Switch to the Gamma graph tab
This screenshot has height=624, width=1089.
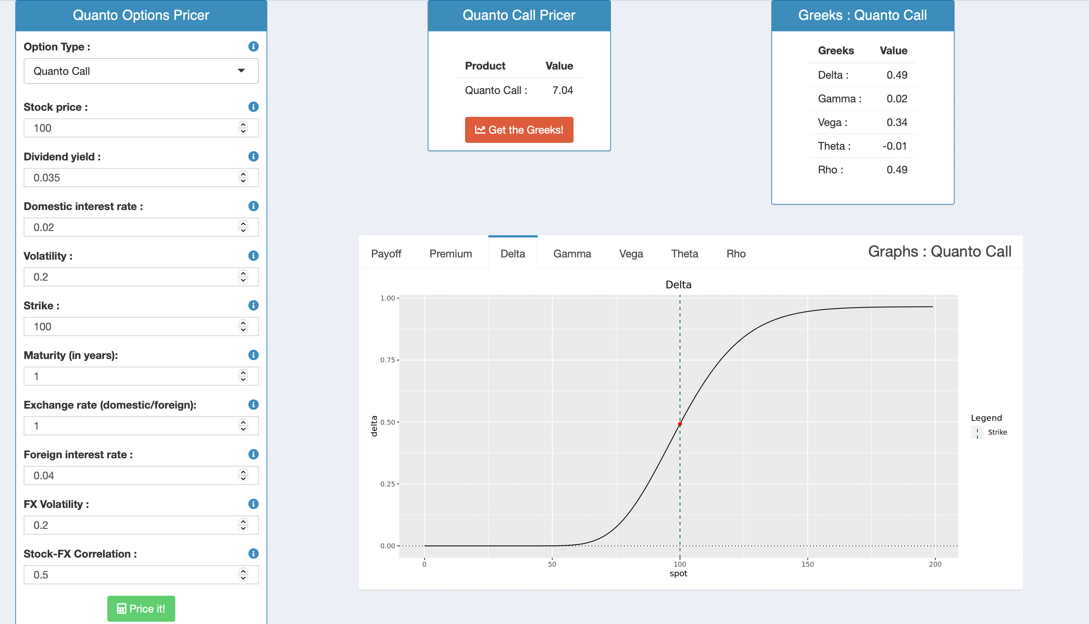(x=572, y=254)
